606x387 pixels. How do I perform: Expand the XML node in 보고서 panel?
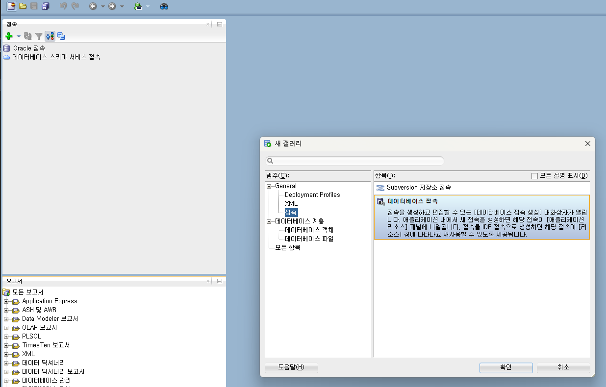click(x=6, y=354)
